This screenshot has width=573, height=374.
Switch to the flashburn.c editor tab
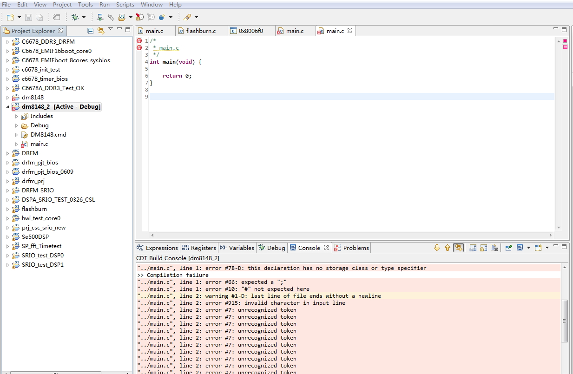(x=201, y=31)
